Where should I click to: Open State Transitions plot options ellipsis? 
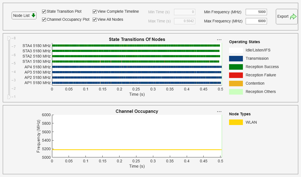click(219, 40)
